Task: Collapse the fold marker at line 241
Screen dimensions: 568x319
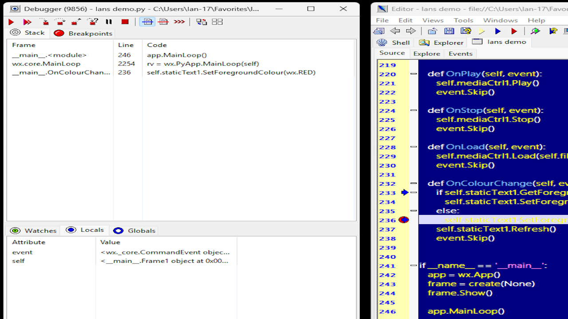Action: click(414, 266)
